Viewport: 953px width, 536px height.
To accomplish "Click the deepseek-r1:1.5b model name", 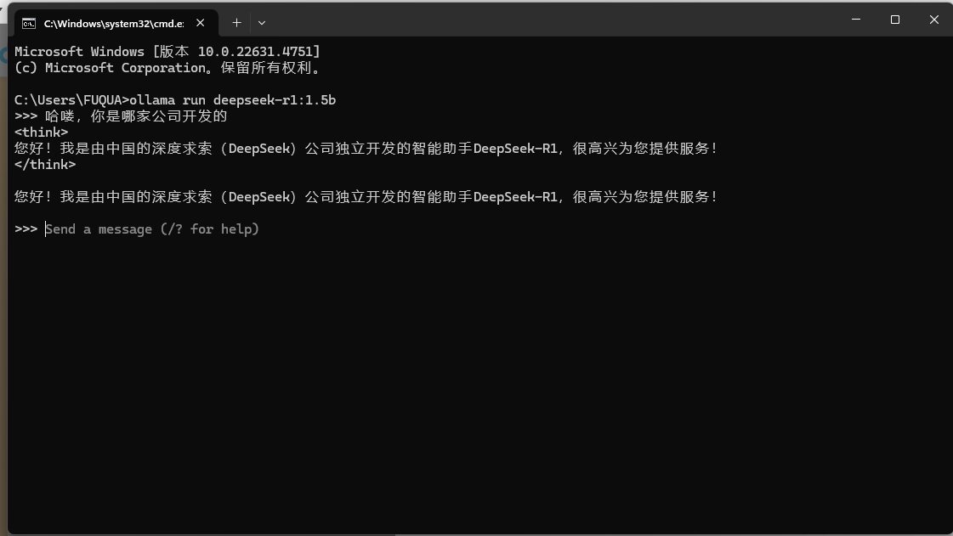I will [274, 100].
